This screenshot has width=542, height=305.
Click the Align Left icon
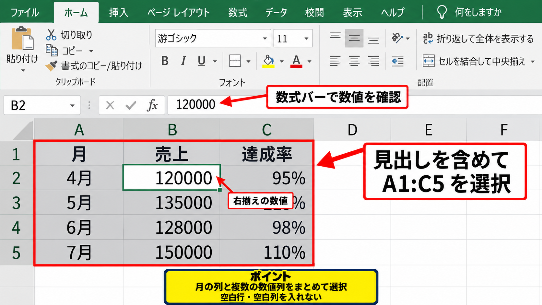335,61
